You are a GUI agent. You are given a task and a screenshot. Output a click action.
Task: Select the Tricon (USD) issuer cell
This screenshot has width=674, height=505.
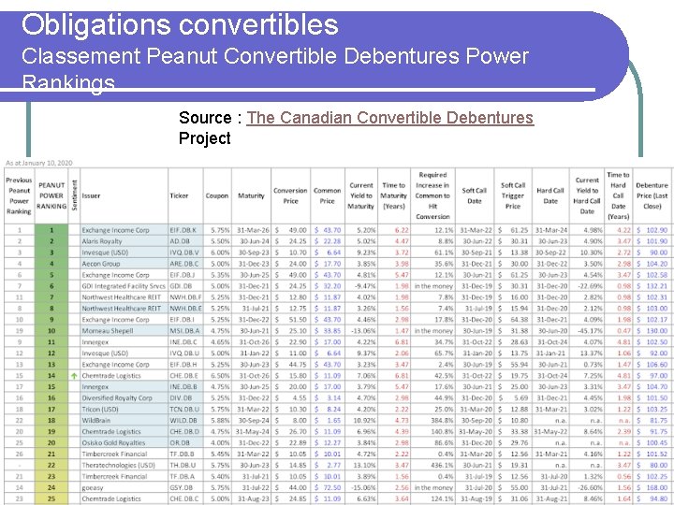(x=124, y=410)
